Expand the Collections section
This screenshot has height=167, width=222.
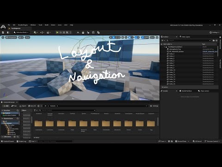pyautogui.click(x=2, y=137)
